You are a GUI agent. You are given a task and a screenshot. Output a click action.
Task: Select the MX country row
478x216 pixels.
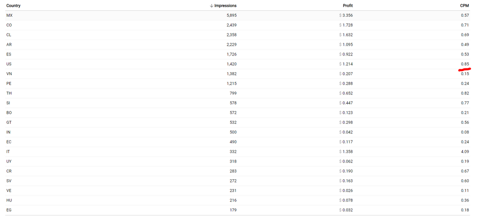coord(9,15)
